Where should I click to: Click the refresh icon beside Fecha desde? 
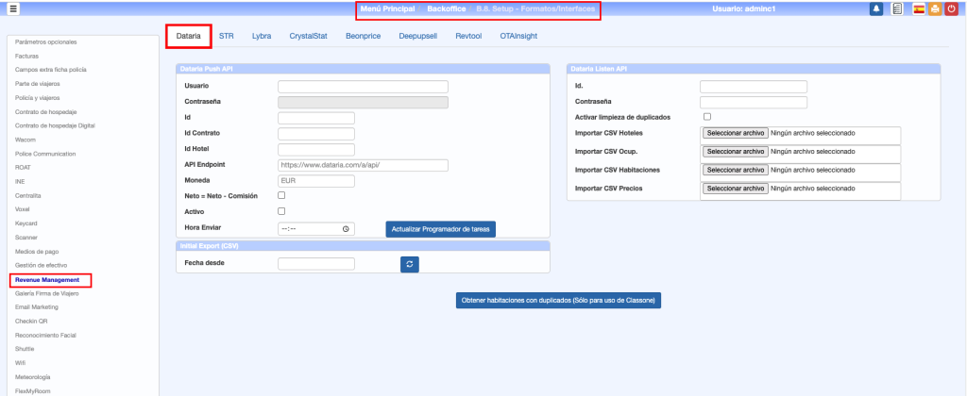(410, 265)
